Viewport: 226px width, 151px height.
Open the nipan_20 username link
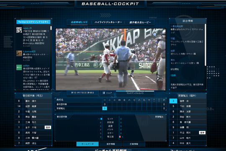click(x=27, y=28)
